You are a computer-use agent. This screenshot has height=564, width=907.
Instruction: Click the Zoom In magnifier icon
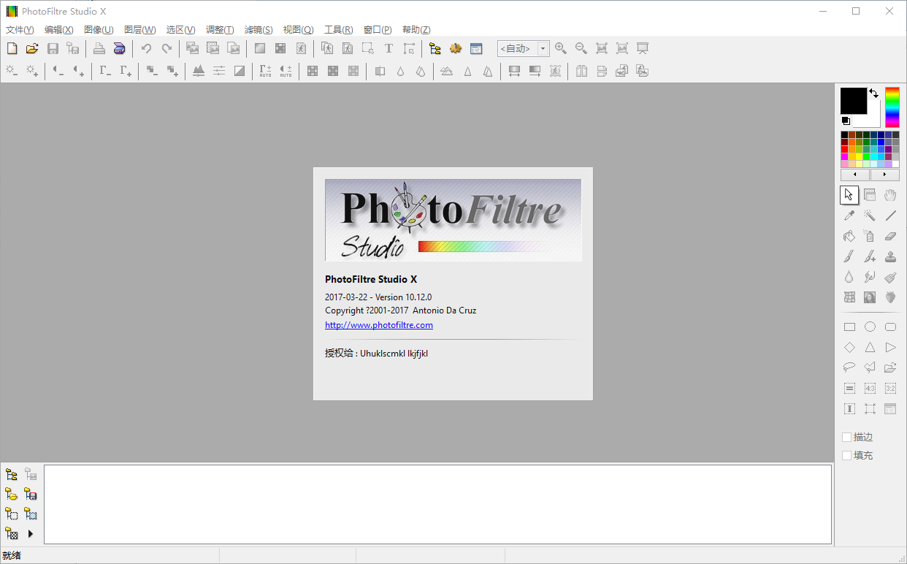(561, 49)
